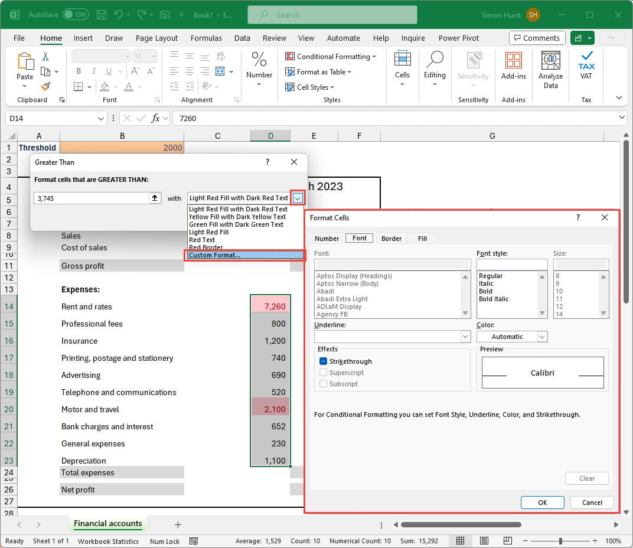Expand the Underline dropdown
Viewport: 633px width, 548px height.
(465, 337)
